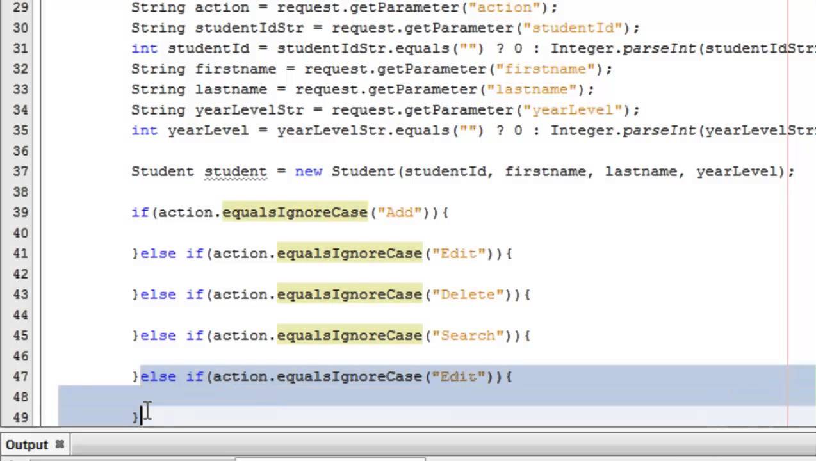This screenshot has height=461, width=816.
Task: Click the "Add" string on line 39
Action: pyautogui.click(x=400, y=213)
